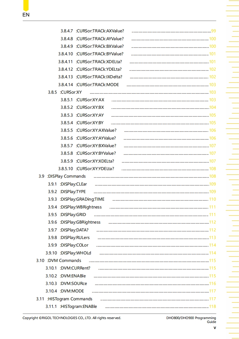The image size is (239, 339).
Task: Click page number 117 beside :DVM:MODE
Action: [212, 291]
